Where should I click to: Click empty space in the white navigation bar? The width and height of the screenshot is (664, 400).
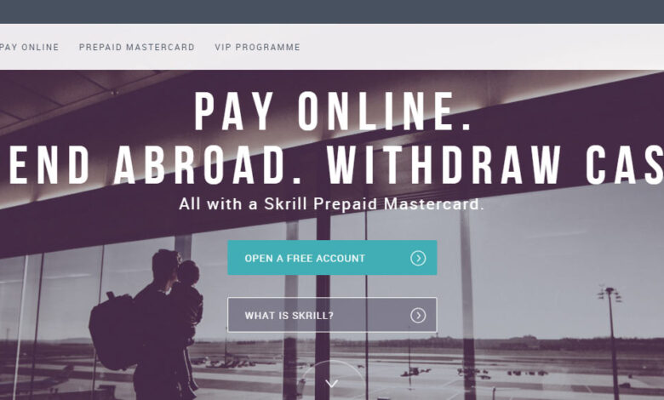click(x=483, y=47)
